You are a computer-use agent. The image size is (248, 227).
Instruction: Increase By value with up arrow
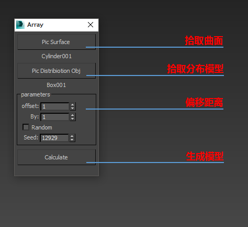pyautogui.click(x=73, y=115)
